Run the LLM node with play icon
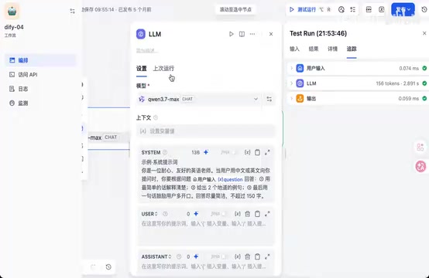429x278 pixels. [232, 34]
